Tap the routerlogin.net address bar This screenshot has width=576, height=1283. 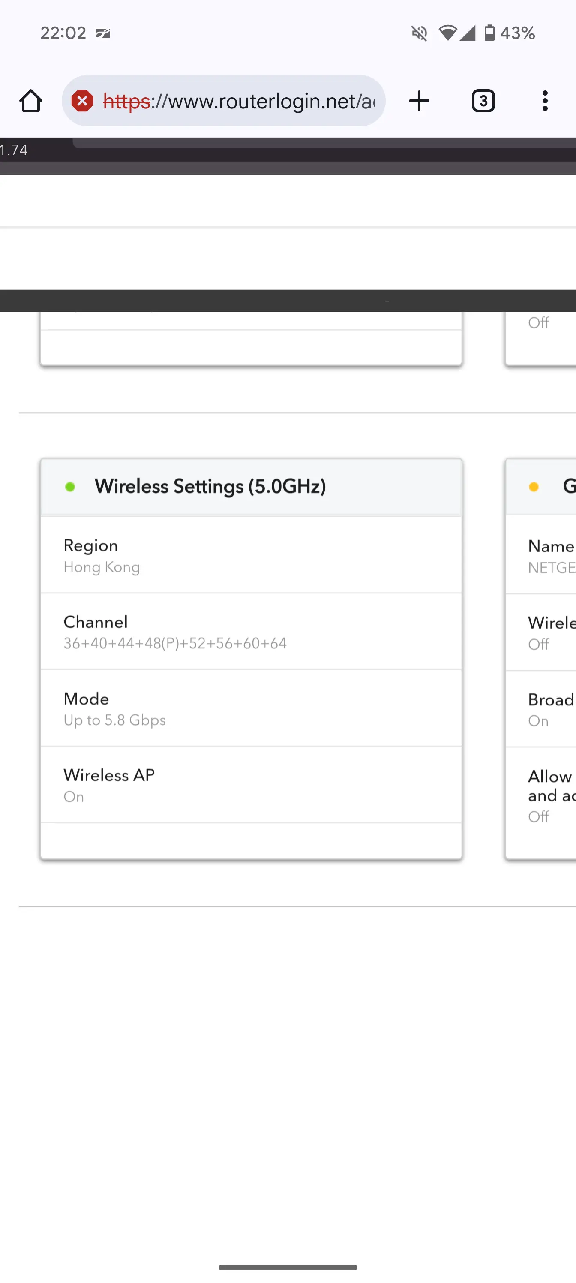(x=224, y=101)
